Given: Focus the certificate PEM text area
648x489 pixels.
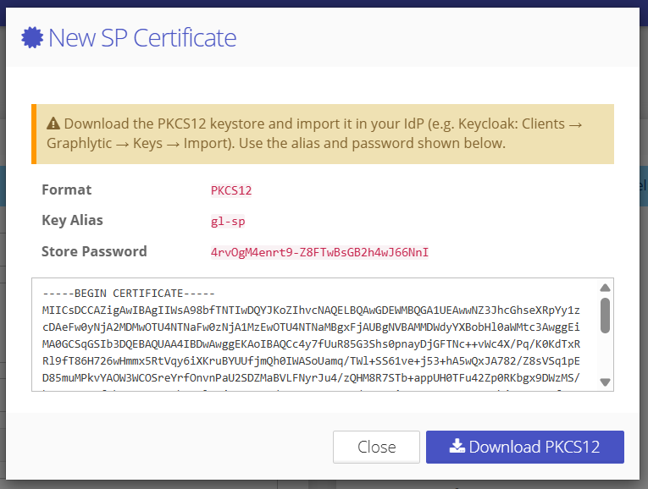Looking at the screenshot, I should [x=315, y=335].
